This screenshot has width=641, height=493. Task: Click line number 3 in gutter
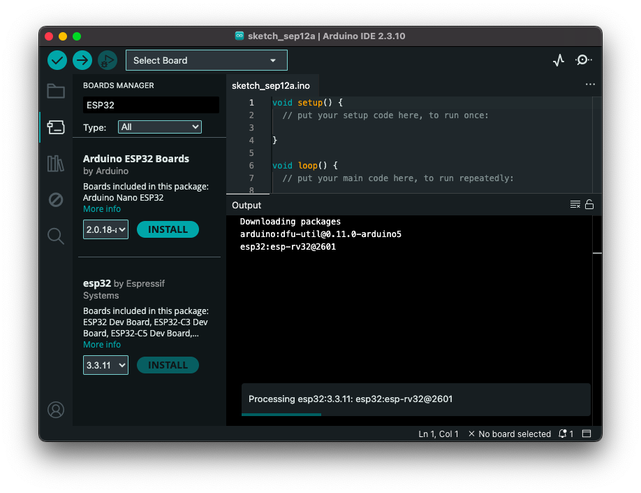tap(251, 128)
